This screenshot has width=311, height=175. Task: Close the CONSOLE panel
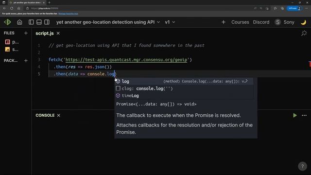click(58, 115)
